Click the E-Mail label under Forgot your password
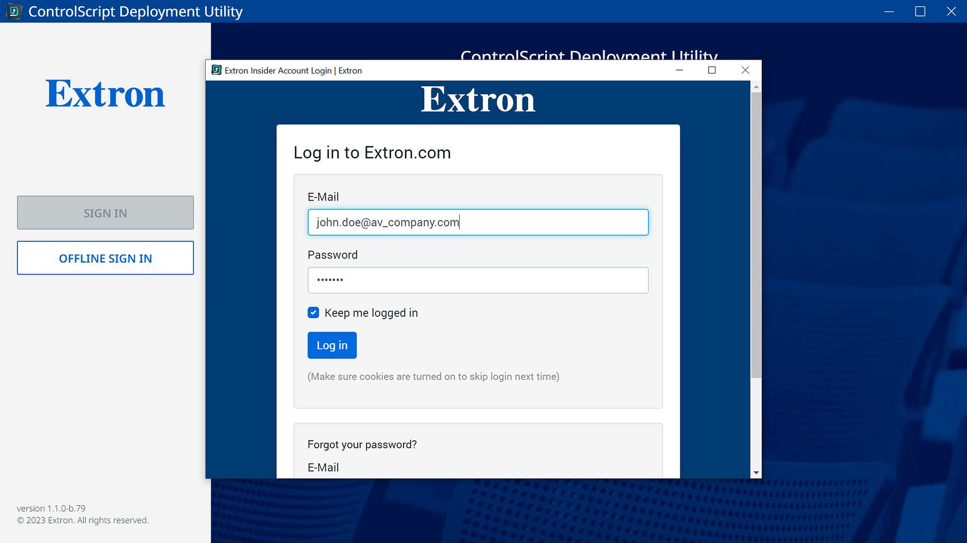Image resolution: width=967 pixels, height=543 pixels. click(x=323, y=468)
